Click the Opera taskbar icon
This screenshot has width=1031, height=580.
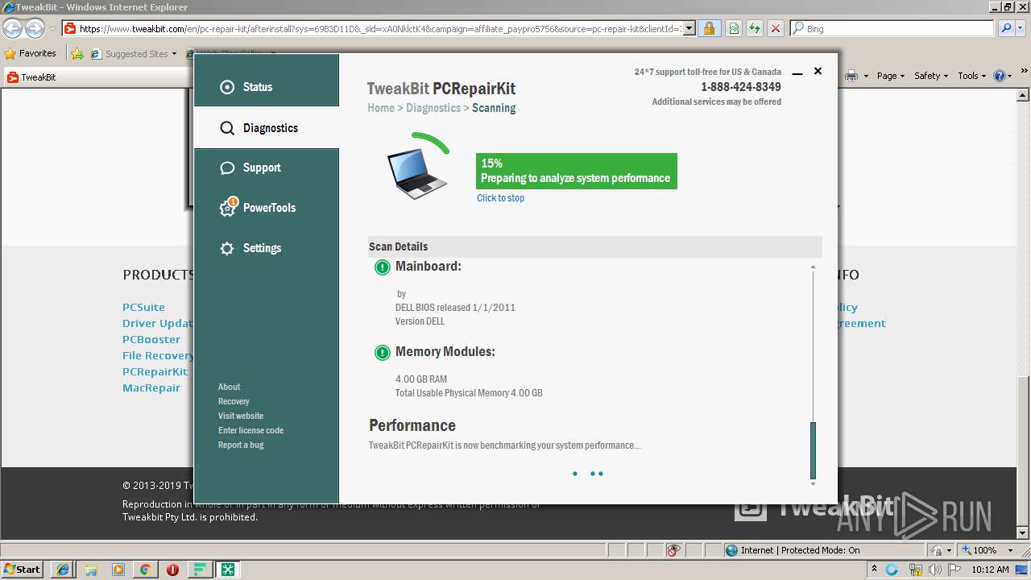[x=172, y=570]
